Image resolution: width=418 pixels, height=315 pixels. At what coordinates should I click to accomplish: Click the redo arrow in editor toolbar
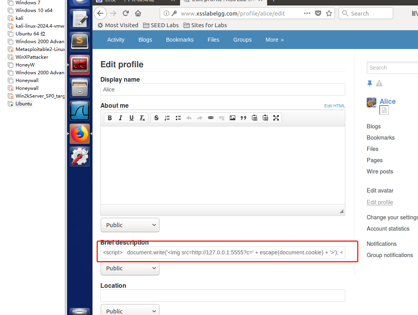pos(200,118)
